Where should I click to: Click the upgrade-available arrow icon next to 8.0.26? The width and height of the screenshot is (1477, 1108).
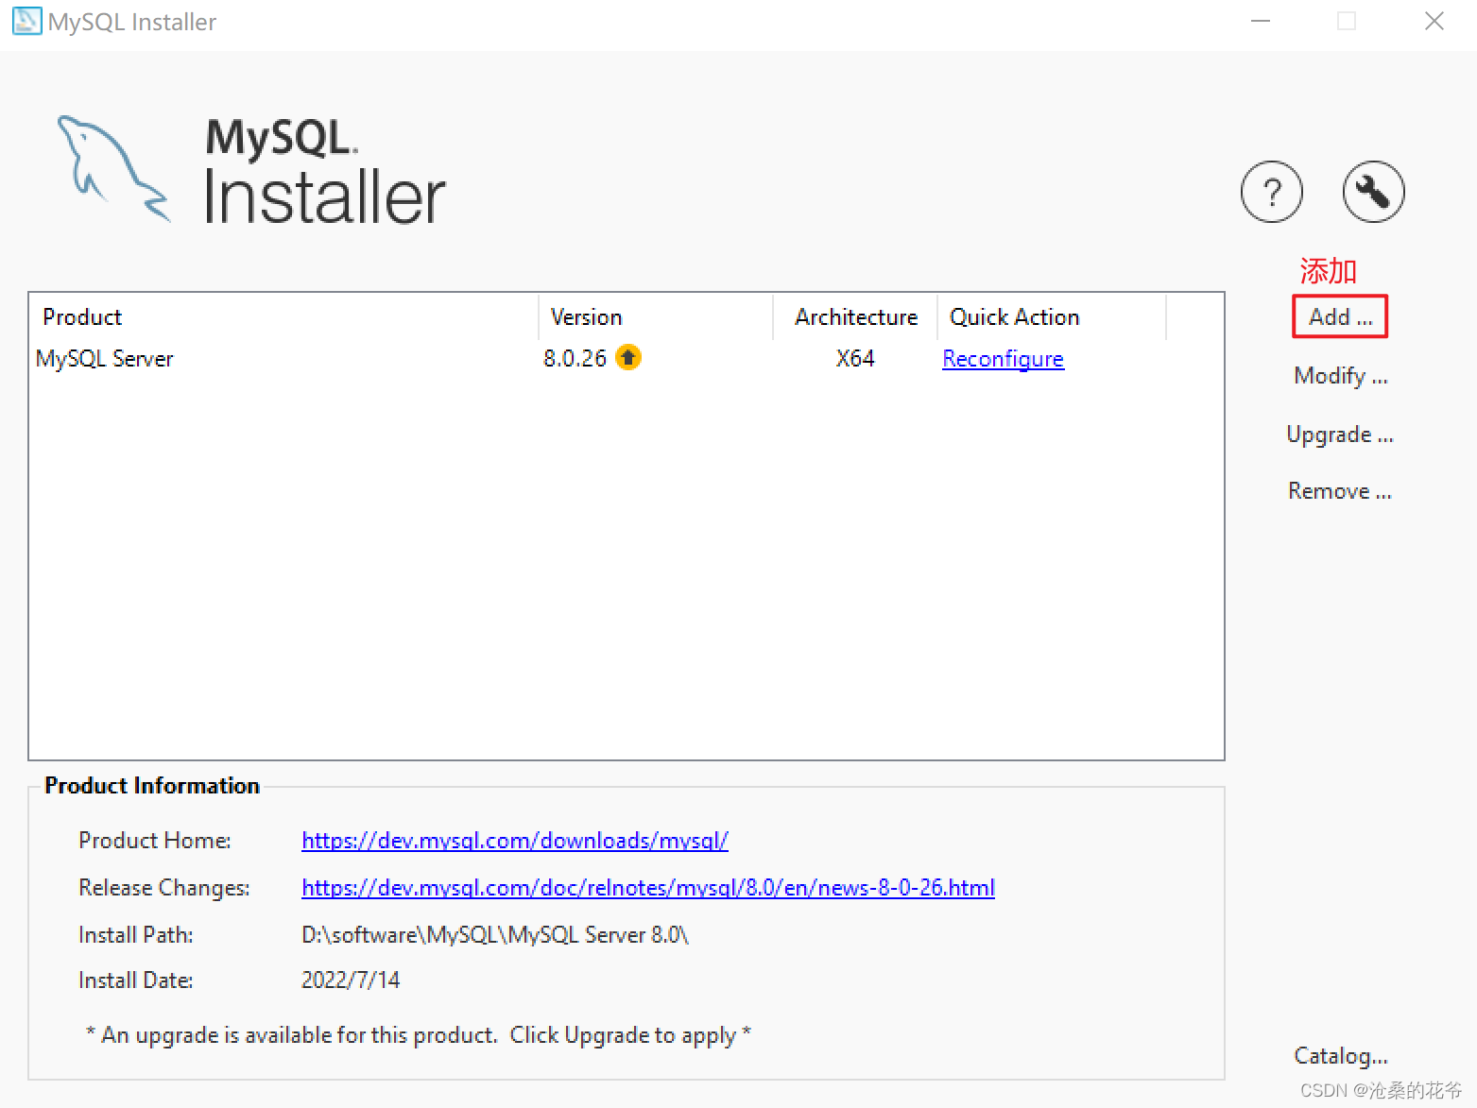tap(628, 357)
